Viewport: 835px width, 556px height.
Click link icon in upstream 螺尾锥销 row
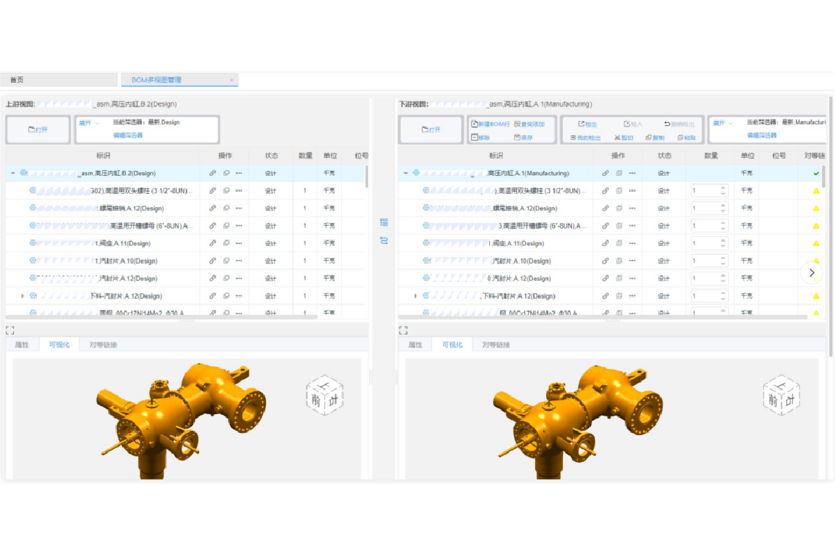(x=213, y=208)
